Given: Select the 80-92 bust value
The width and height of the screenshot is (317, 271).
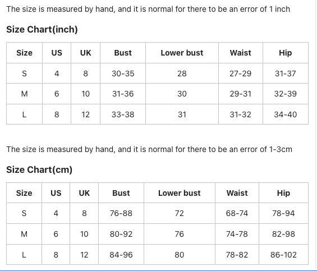Looking at the screenshot, I should [121, 234].
